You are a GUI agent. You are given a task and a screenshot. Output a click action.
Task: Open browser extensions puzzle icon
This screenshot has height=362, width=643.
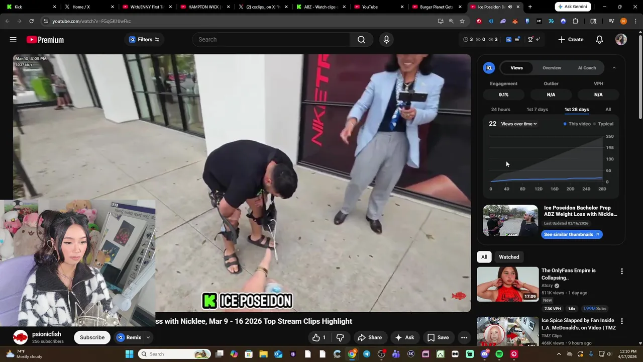(x=576, y=21)
